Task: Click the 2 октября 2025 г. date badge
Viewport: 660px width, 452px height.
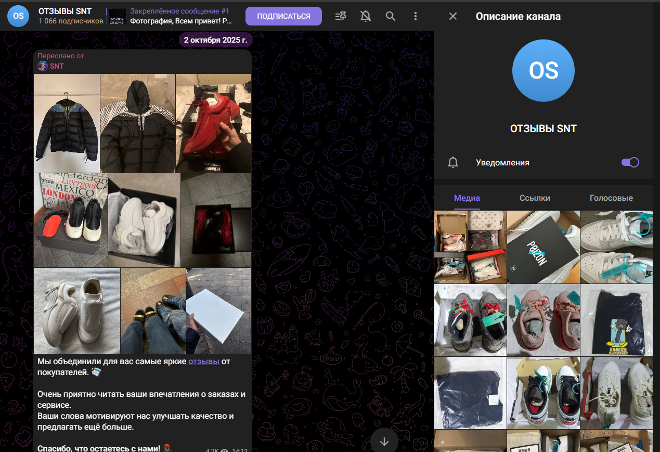Action: click(215, 40)
